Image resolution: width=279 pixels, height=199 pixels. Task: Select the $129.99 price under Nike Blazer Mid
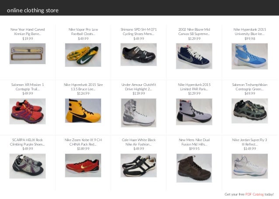point(194,39)
